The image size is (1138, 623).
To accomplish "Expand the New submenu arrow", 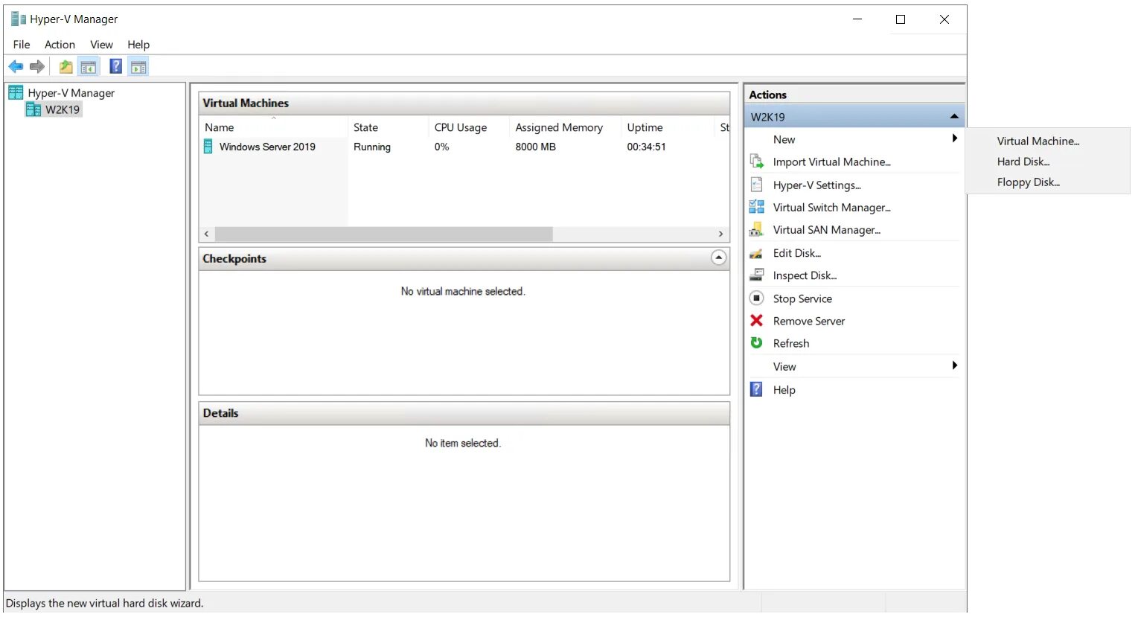I will [954, 138].
